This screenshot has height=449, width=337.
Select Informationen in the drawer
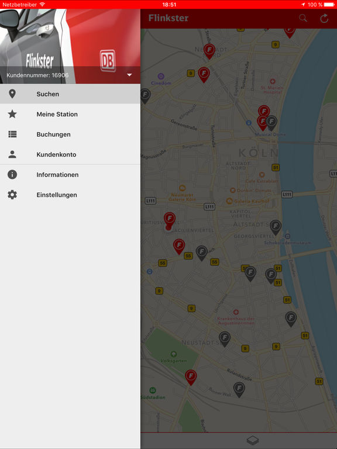point(70,175)
